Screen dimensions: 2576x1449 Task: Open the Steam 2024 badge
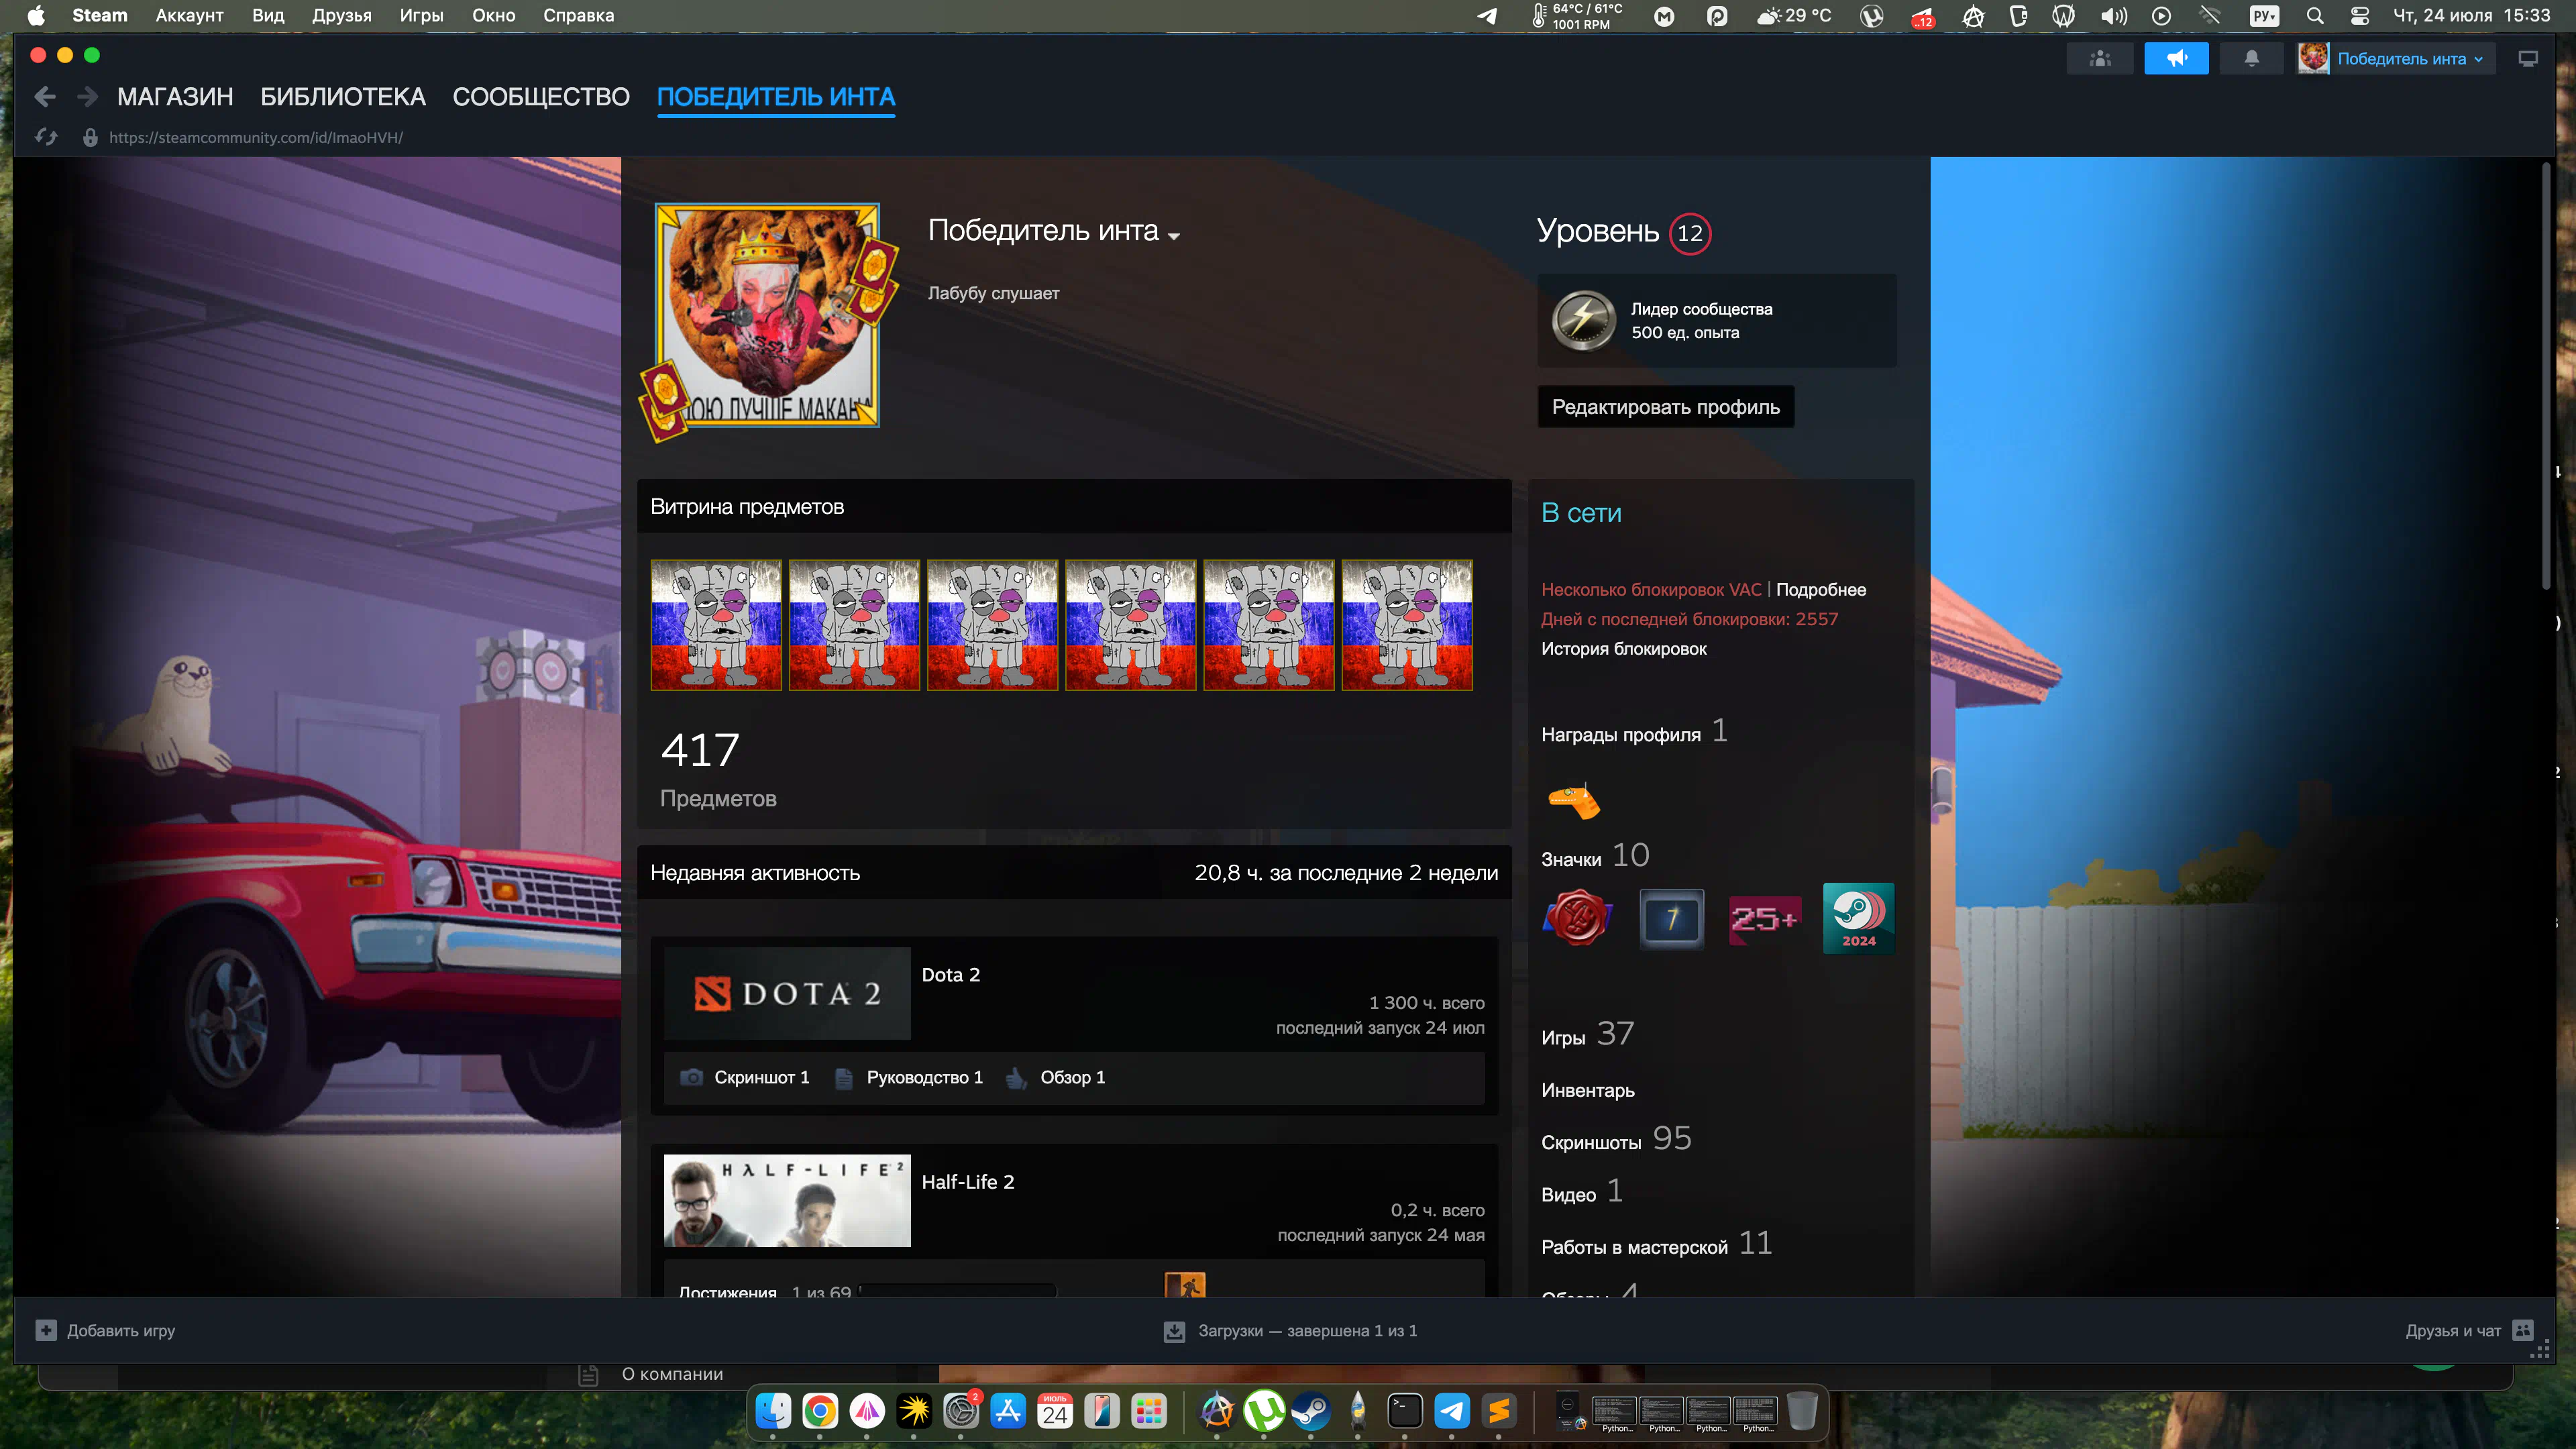click(1858, 917)
